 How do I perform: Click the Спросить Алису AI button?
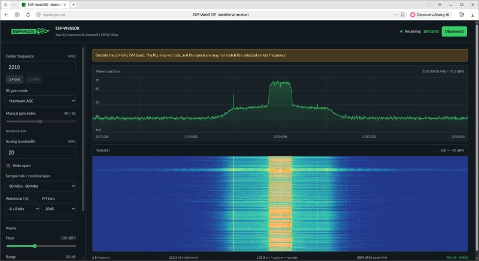coord(430,14)
